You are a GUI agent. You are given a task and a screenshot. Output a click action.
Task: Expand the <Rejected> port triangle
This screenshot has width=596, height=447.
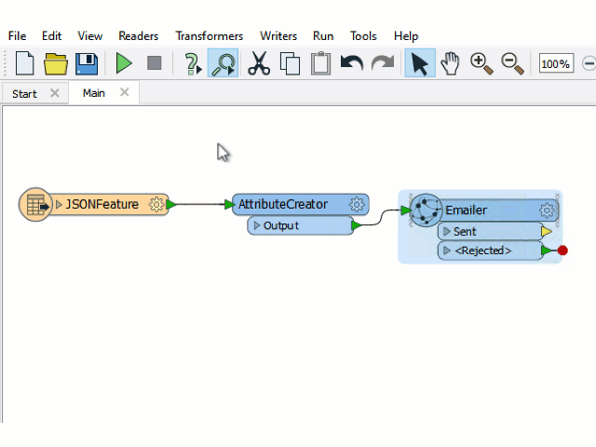coord(447,251)
